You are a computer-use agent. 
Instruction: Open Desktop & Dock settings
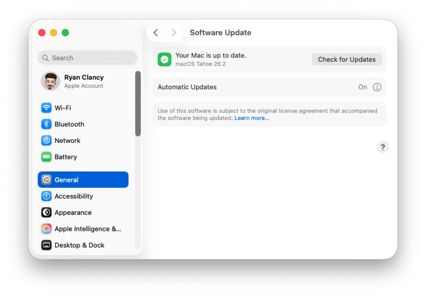coord(79,245)
